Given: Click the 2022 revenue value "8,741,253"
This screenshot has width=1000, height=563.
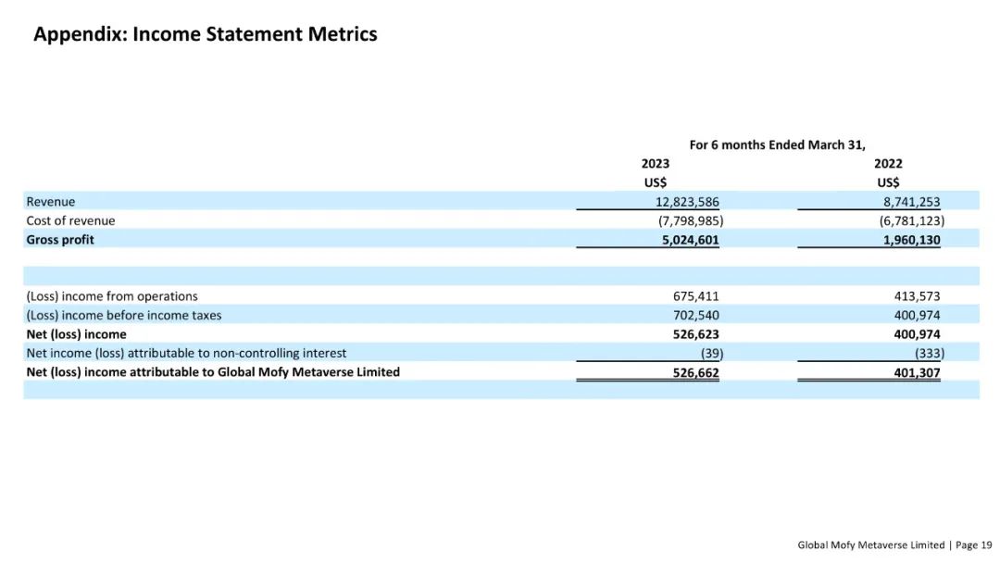Looking at the screenshot, I should pos(911,202).
